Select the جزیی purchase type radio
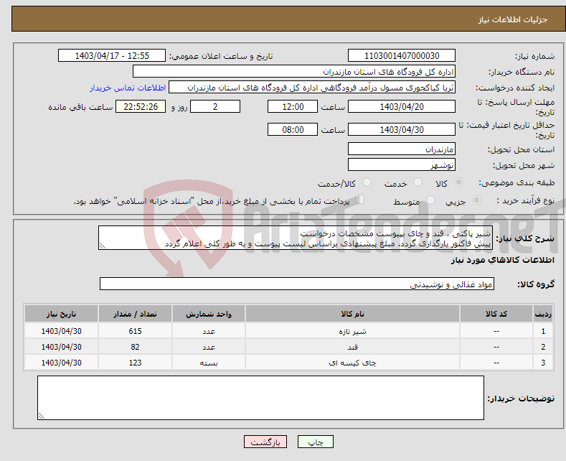The image size is (566, 461). coord(476,200)
